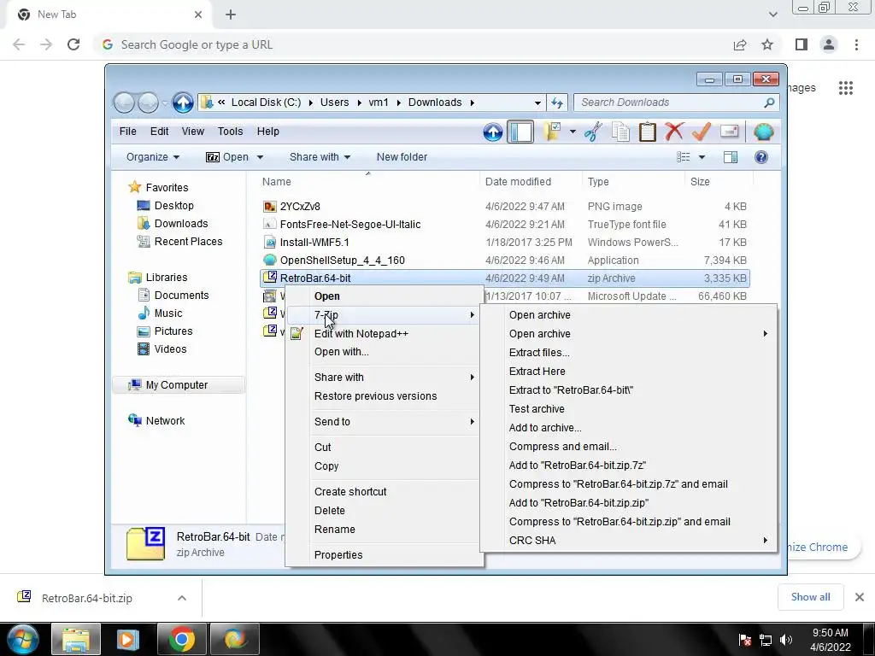The width and height of the screenshot is (875, 656).
Task: Open a new Chrome tab
Action: pyautogui.click(x=231, y=15)
